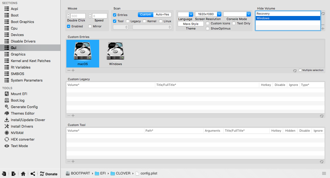Add a new Hide Volume entry
The height and width of the screenshot is (178, 330).
click(x=323, y=28)
